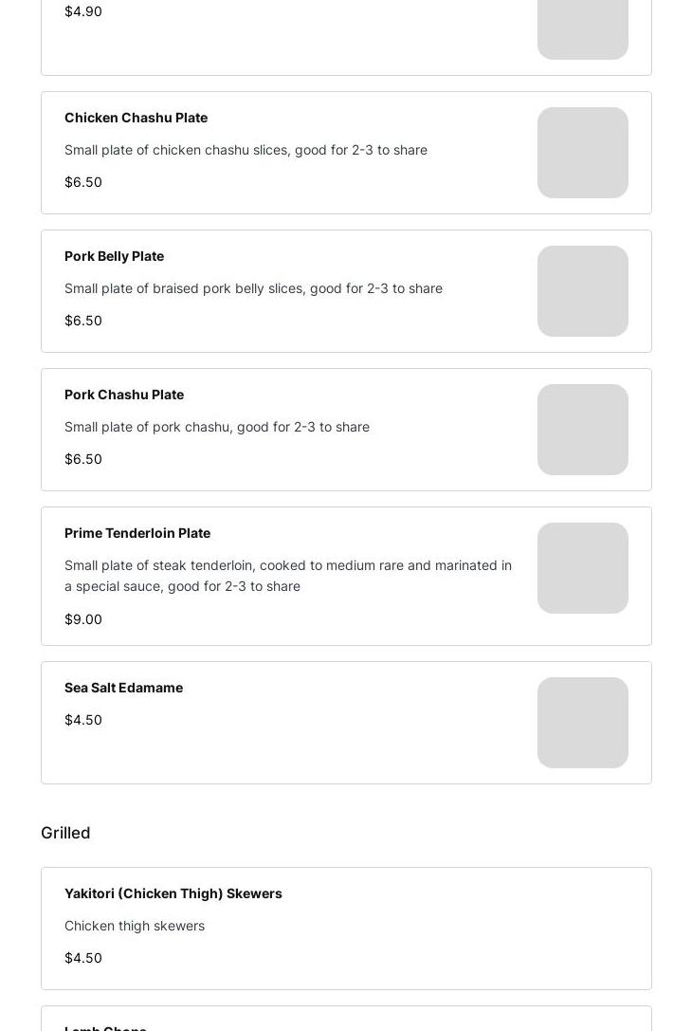Open the Chicken Chashu Plate image placeholder
This screenshot has width=692, height=1031.
tap(582, 153)
